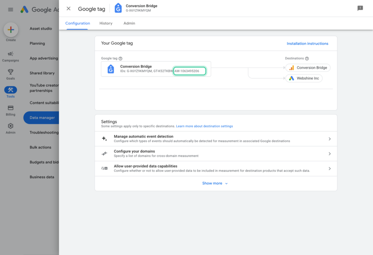Click the Google Ads logo

pos(24,9)
